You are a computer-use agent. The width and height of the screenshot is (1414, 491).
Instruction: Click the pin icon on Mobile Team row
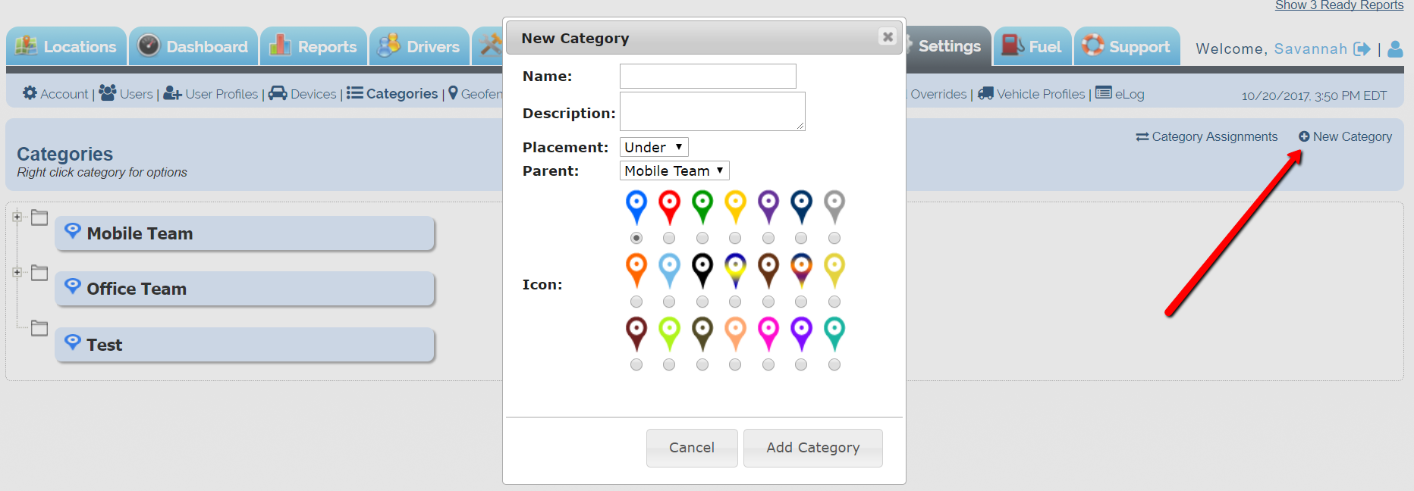coord(73,231)
